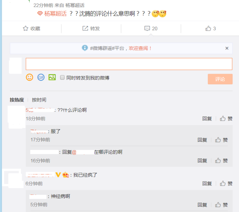Open the emoji smiley picker
The image size is (239, 212).
click(29, 77)
